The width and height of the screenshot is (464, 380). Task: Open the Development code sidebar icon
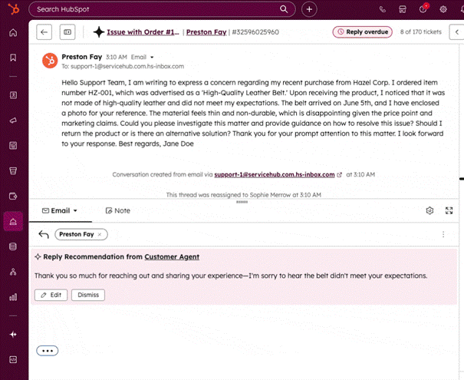click(x=13, y=359)
